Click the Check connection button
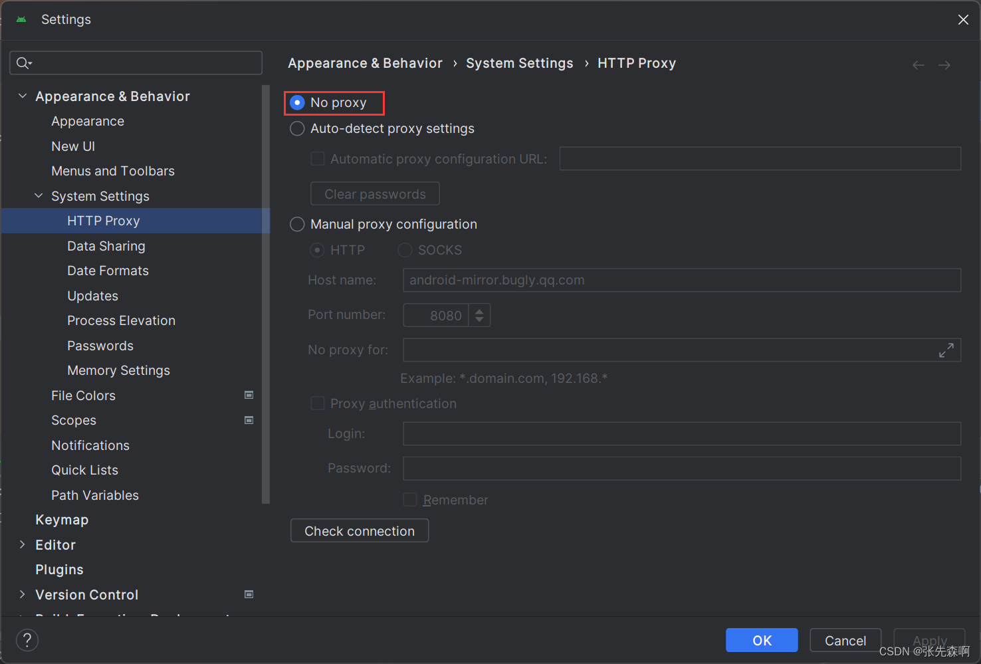Image resolution: width=981 pixels, height=664 pixels. coord(359,530)
